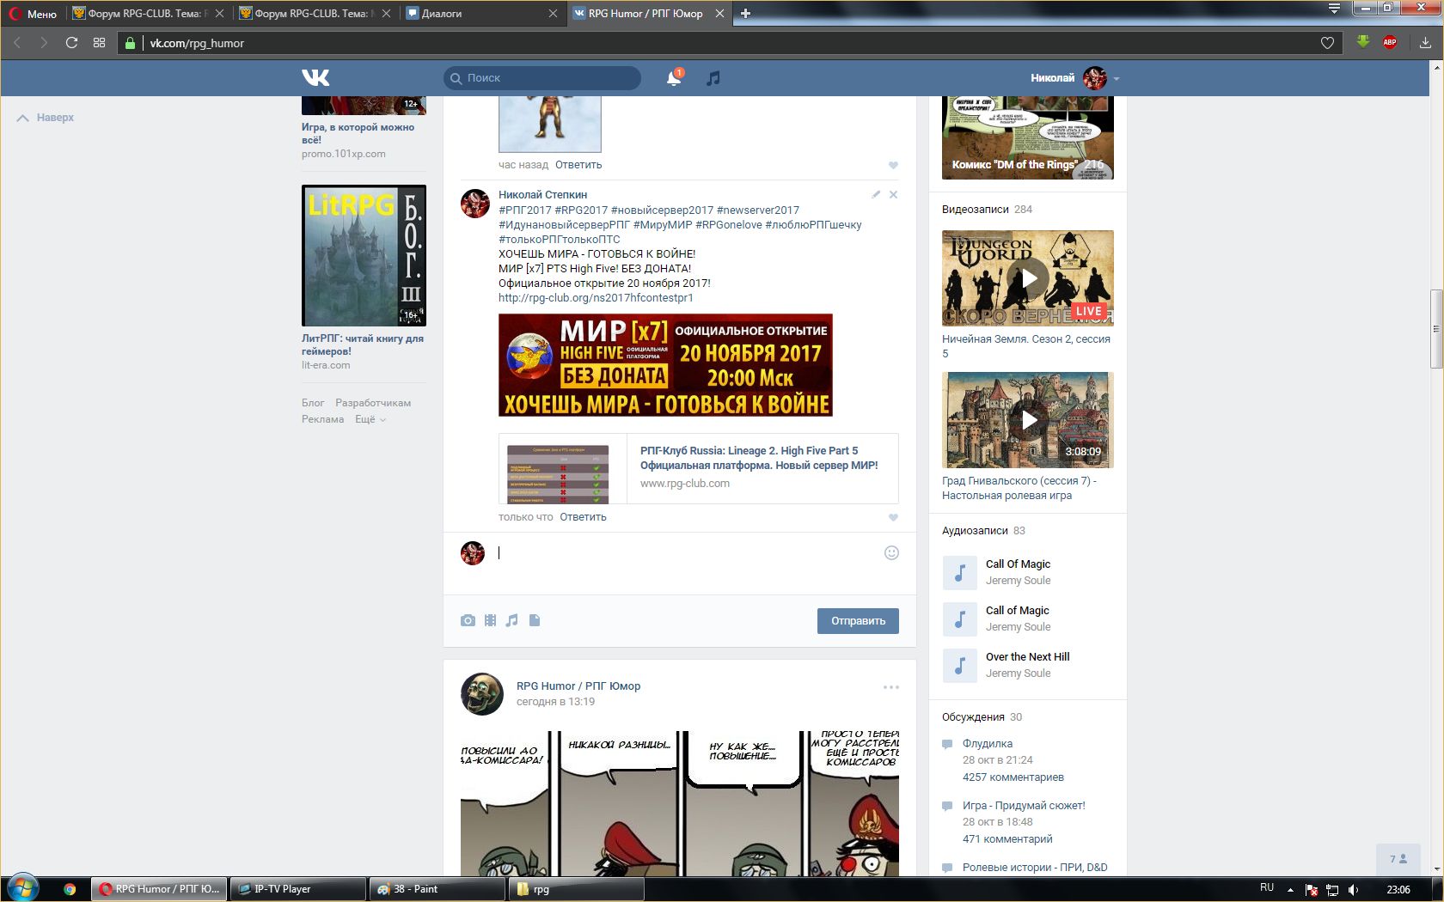Switch to the Диалоги tab
Image resolution: width=1444 pixels, height=902 pixels.
[x=482, y=14]
